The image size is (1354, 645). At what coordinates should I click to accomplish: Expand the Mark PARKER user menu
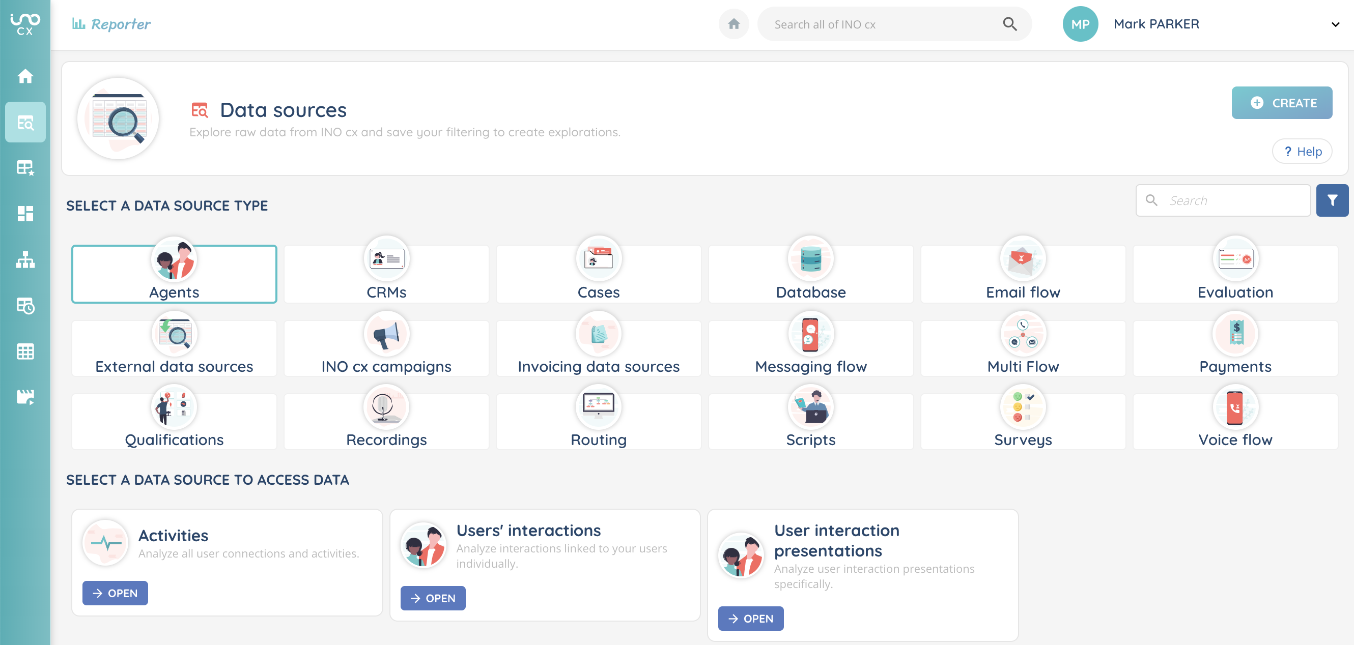tap(1335, 24)
